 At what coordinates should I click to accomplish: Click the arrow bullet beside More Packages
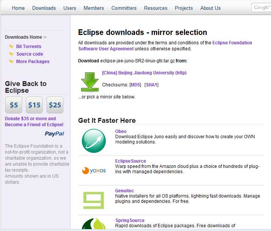coord(11,61)
